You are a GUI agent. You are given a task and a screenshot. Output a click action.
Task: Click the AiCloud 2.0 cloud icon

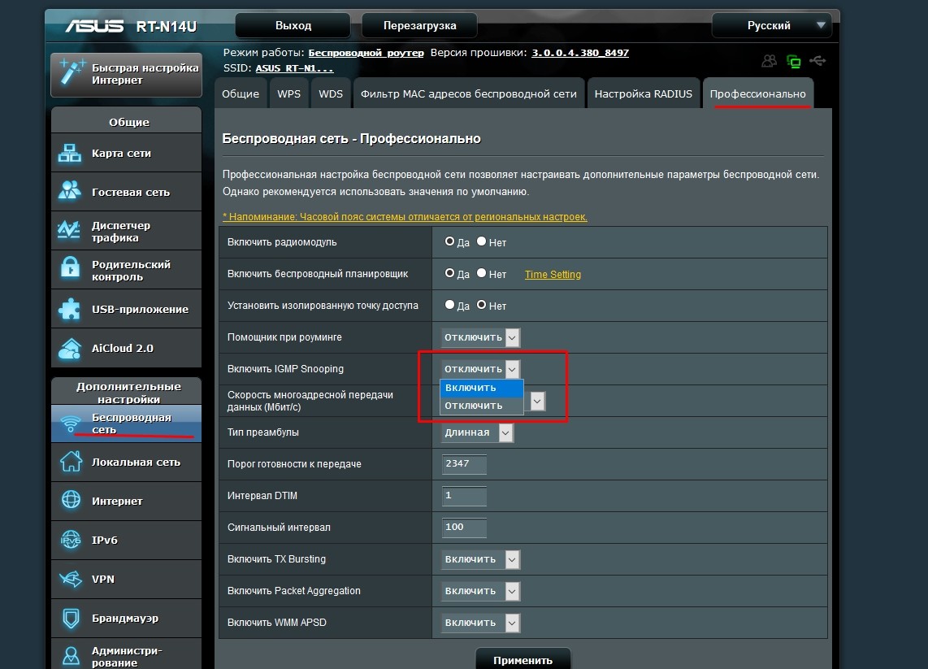pos(70,349)
